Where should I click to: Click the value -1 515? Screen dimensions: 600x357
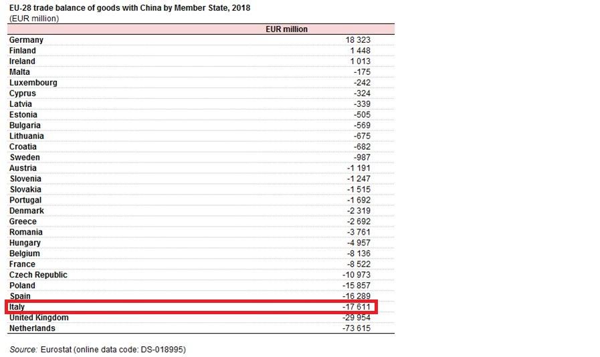click(x=359, y=190)
